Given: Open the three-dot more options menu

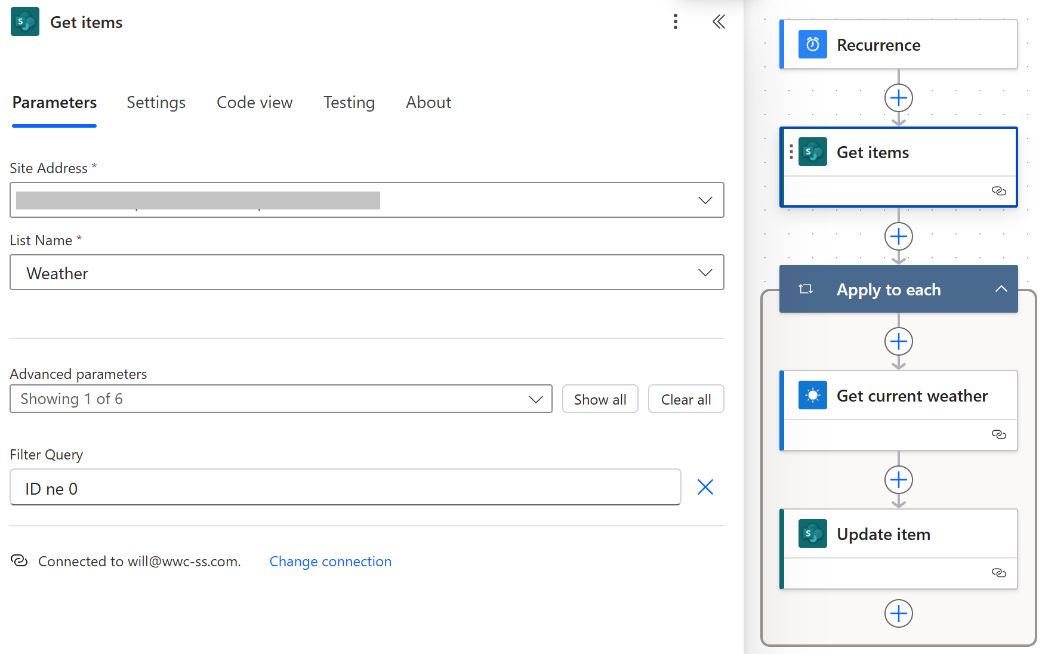Looking at the screenshot, I should coord(676,22).
